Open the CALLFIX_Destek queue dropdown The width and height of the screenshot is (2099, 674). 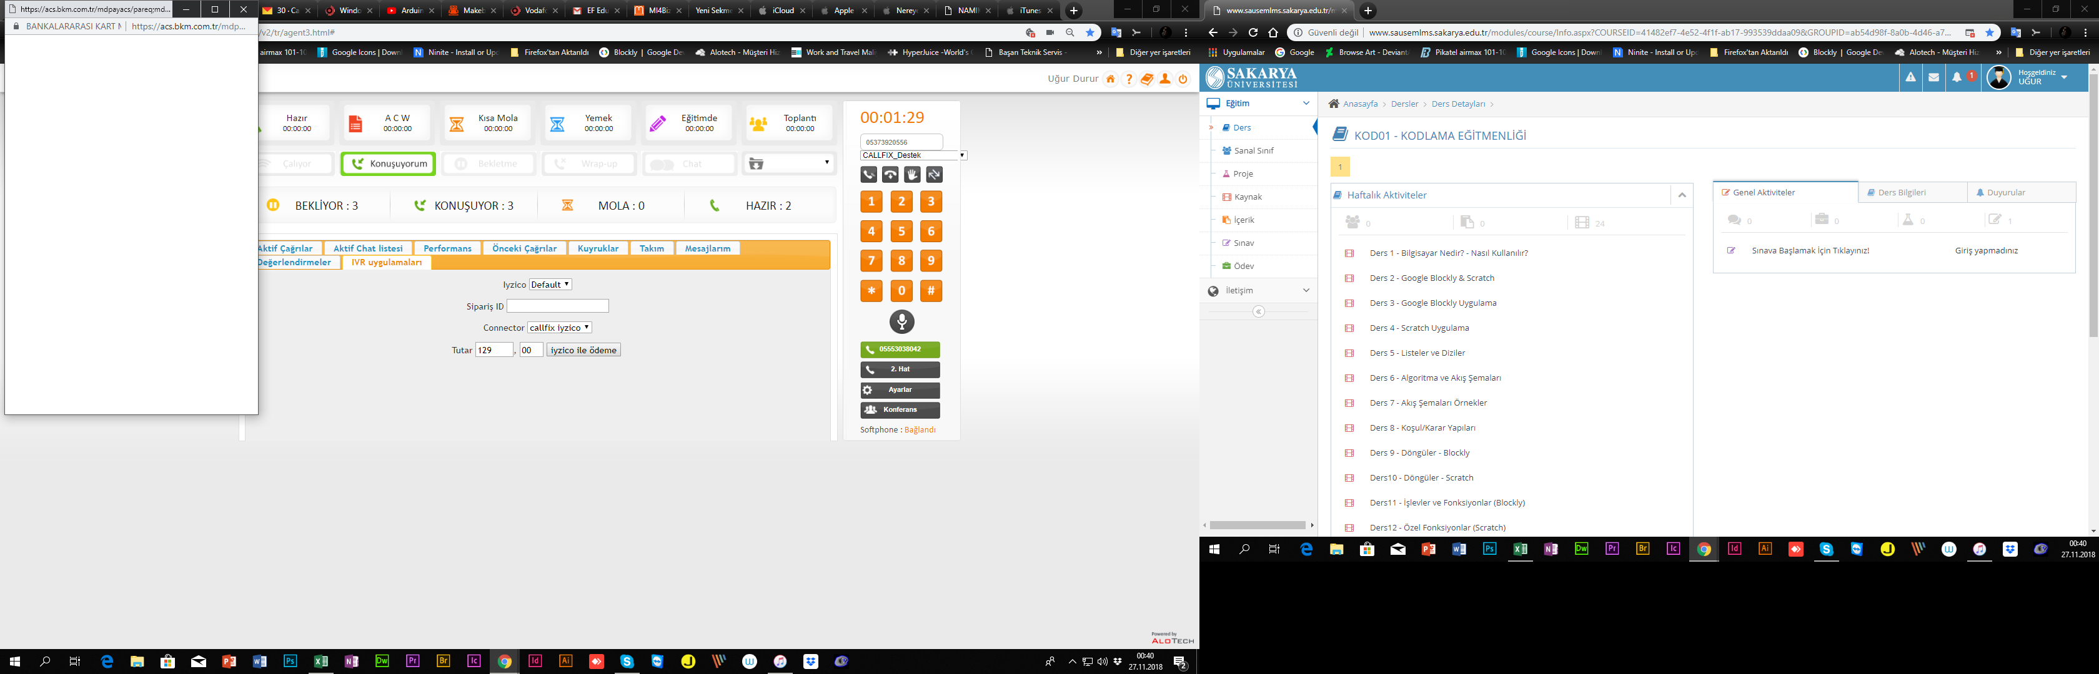point(913,155)
